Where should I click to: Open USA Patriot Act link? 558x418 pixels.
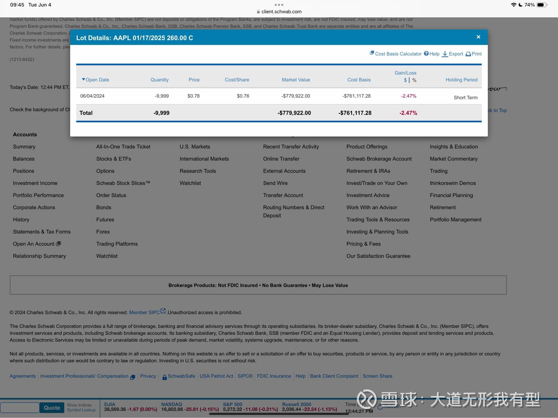click(x=216, y=376)
